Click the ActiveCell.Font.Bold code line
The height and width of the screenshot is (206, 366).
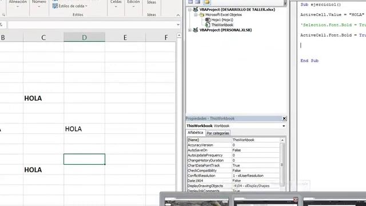pyautogui.click(x=333, y=35)
